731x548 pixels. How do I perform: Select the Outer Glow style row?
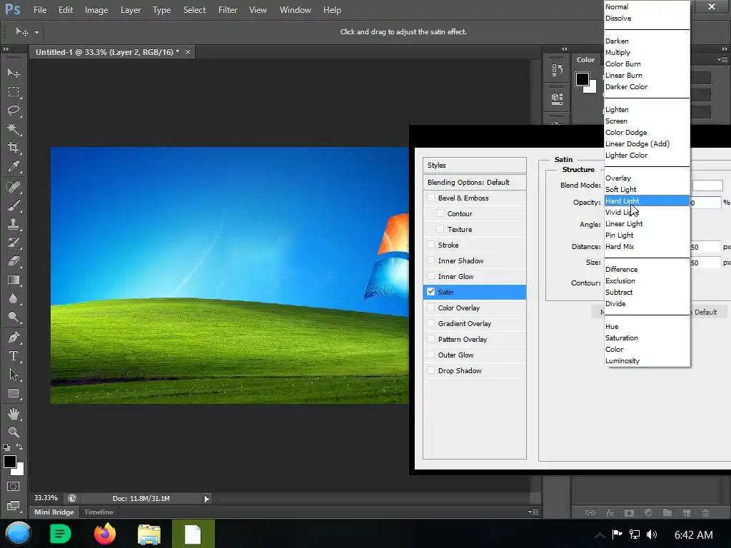click(x=475, y=355)
